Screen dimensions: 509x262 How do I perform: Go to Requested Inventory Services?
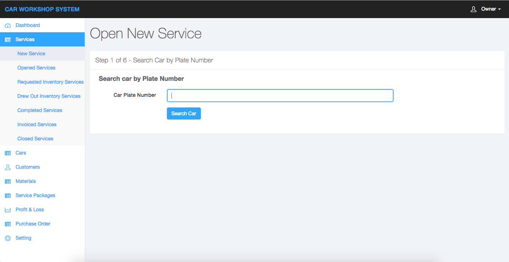[x=50, y=82]
